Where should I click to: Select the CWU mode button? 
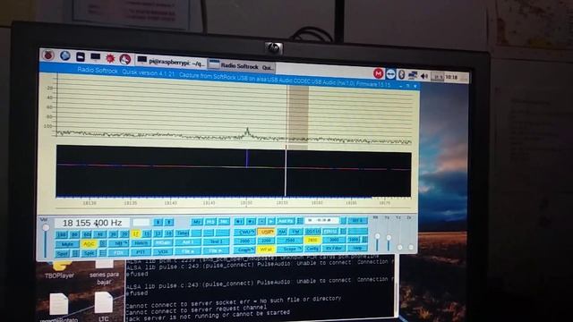[x=244, y=232]
